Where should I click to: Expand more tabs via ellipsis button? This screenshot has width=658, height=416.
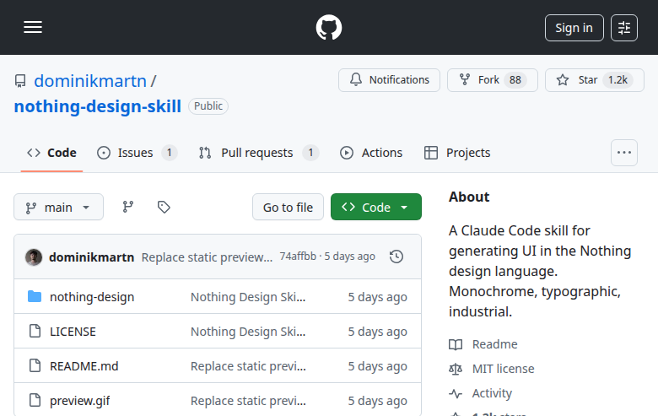624,153
